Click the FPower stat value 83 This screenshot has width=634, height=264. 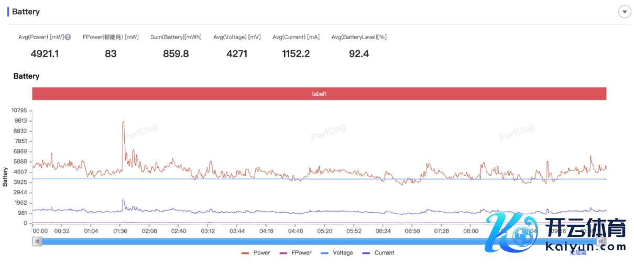pyautogui.click(x=111, y=53)
